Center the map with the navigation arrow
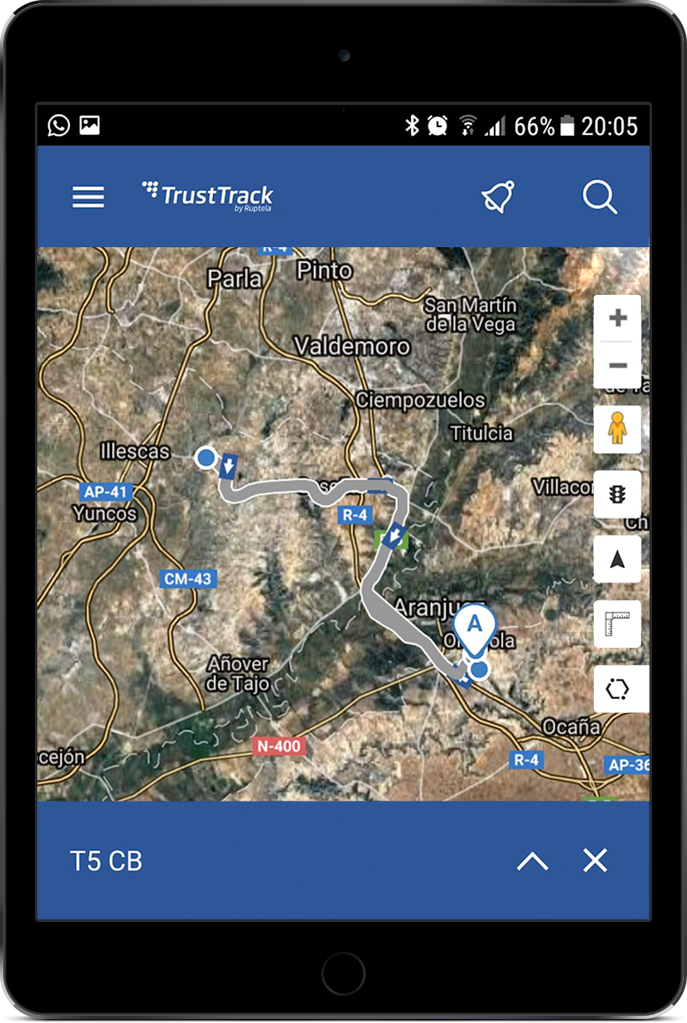Image resolution: width=687 pixels, height=1023 pixels. [617, 560]
